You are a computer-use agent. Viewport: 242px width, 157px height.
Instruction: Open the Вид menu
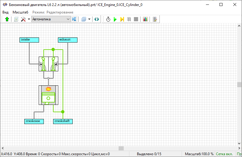click(x=5, y=12)
